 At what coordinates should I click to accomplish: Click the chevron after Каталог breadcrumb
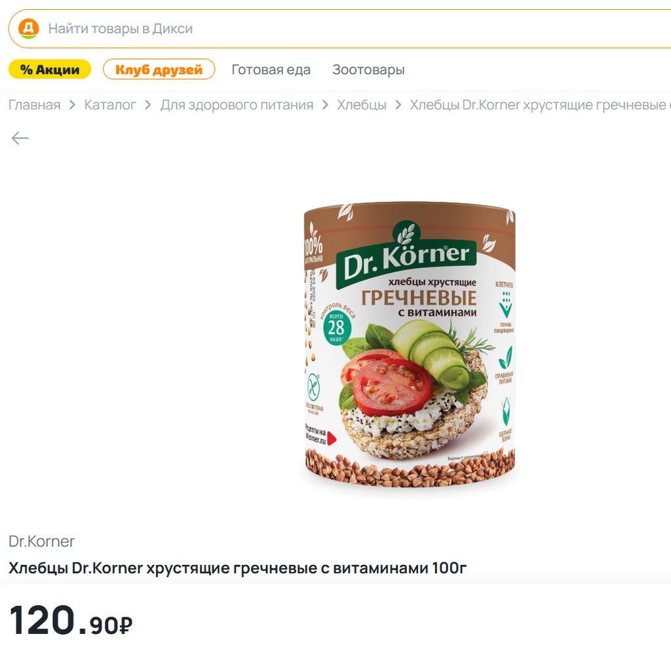pyautogui.click(x=148, y=105)
